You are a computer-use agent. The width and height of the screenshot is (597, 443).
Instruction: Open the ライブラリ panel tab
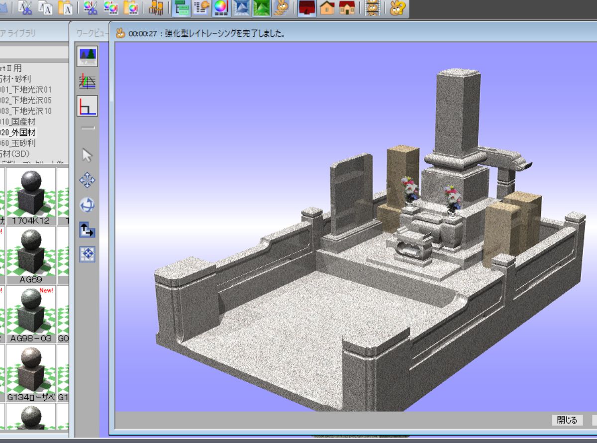21,33
